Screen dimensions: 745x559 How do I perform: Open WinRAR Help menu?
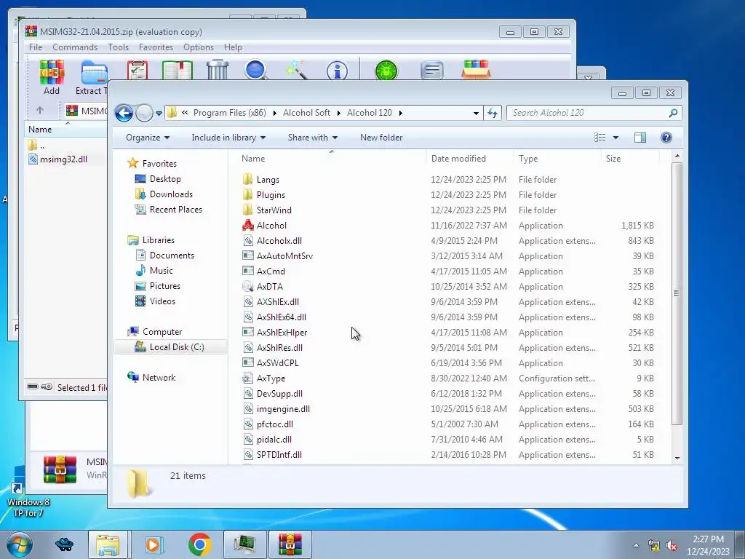pos(234,47)
